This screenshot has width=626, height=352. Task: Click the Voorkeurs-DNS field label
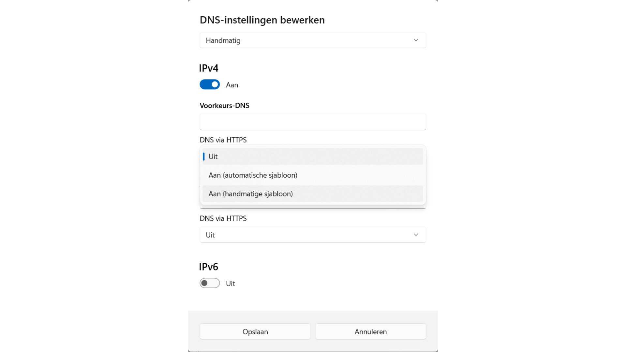click(x=224, y=106)
